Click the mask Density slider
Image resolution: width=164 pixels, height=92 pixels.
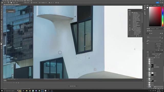155,38
